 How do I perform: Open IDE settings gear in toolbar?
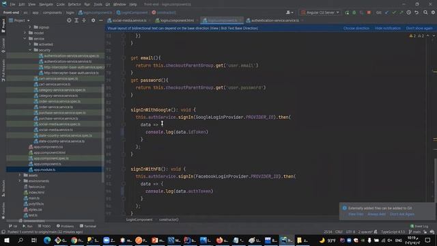433,12
